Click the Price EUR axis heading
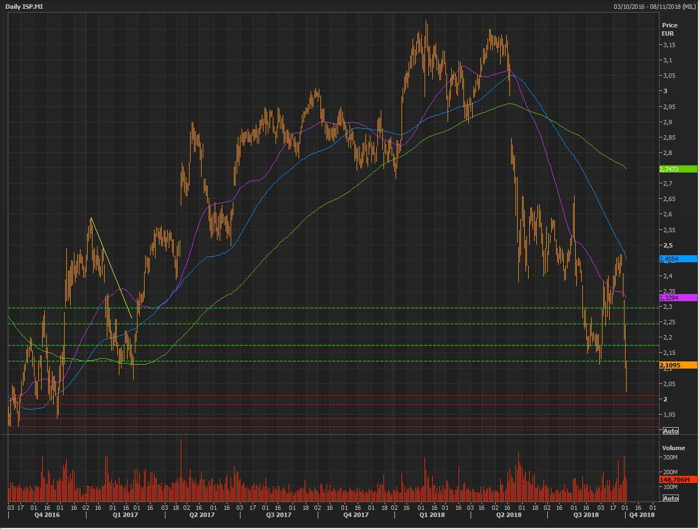699x529 pixels. click(669, 29)
